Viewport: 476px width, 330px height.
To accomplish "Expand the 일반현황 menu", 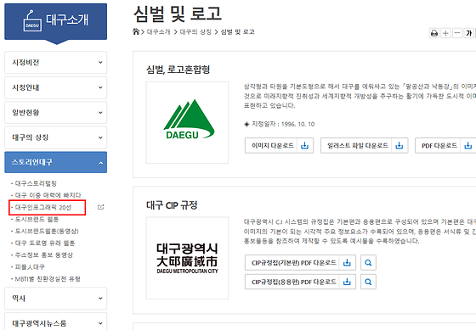I will click(55, 113).
